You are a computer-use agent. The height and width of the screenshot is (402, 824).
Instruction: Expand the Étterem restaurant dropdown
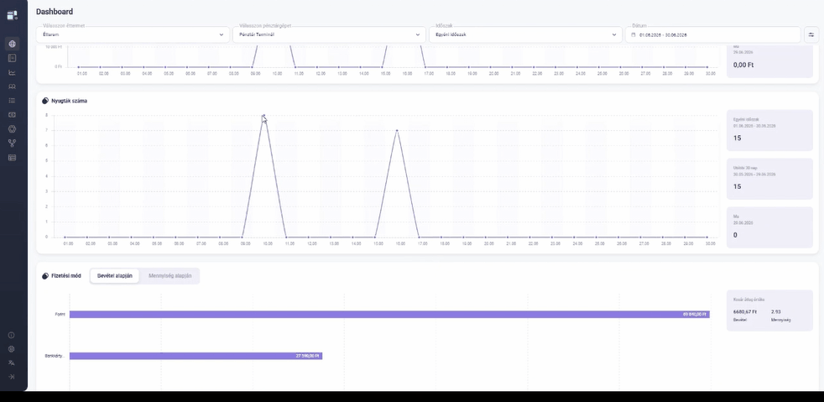click(133, 34)
